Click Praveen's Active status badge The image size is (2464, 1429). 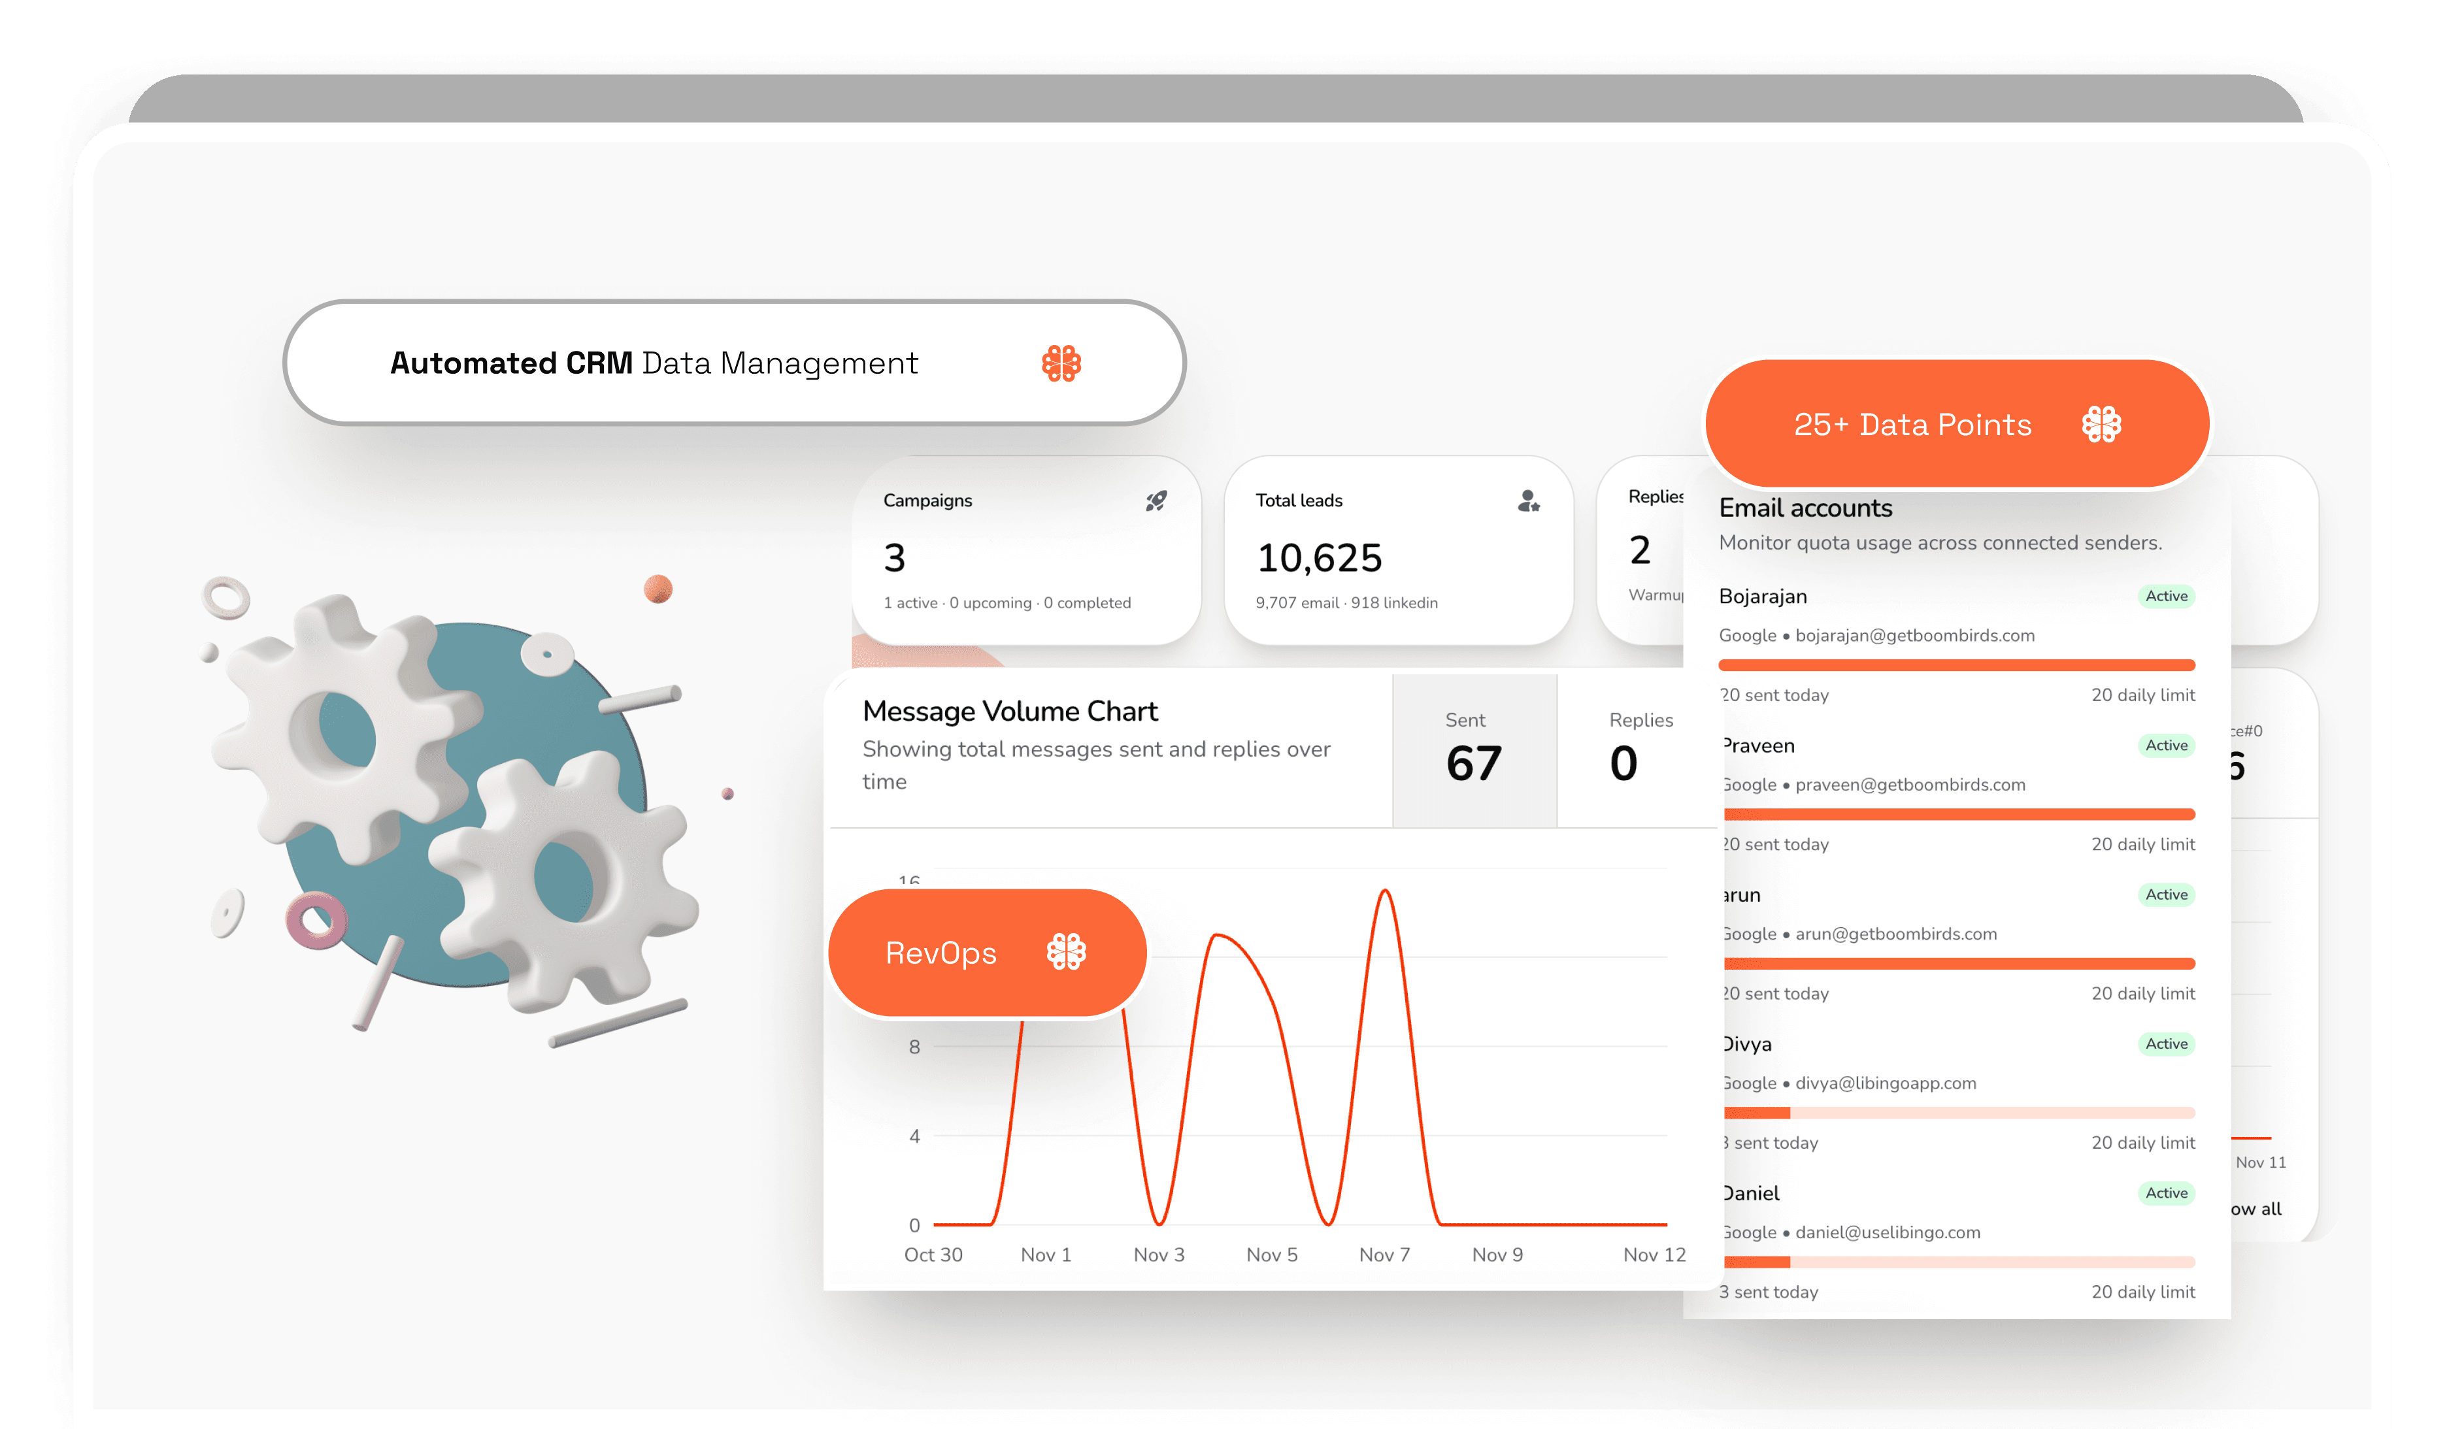point(2166,746)
